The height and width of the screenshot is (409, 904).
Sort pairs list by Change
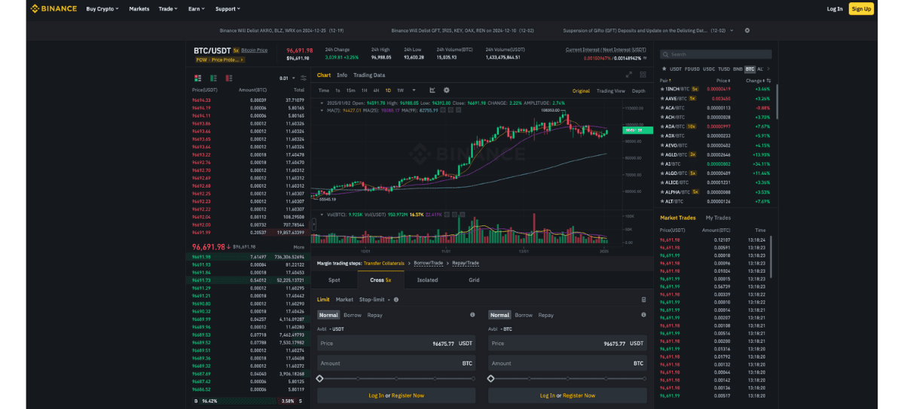pos(755,80)
